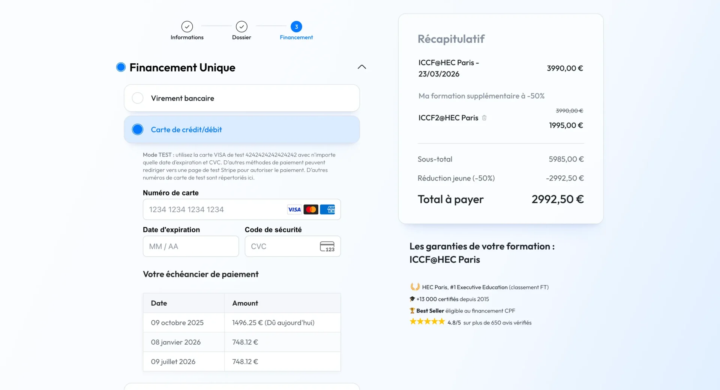Click the trophy icon beside Best Seller
720x390 pixels.
412,311
